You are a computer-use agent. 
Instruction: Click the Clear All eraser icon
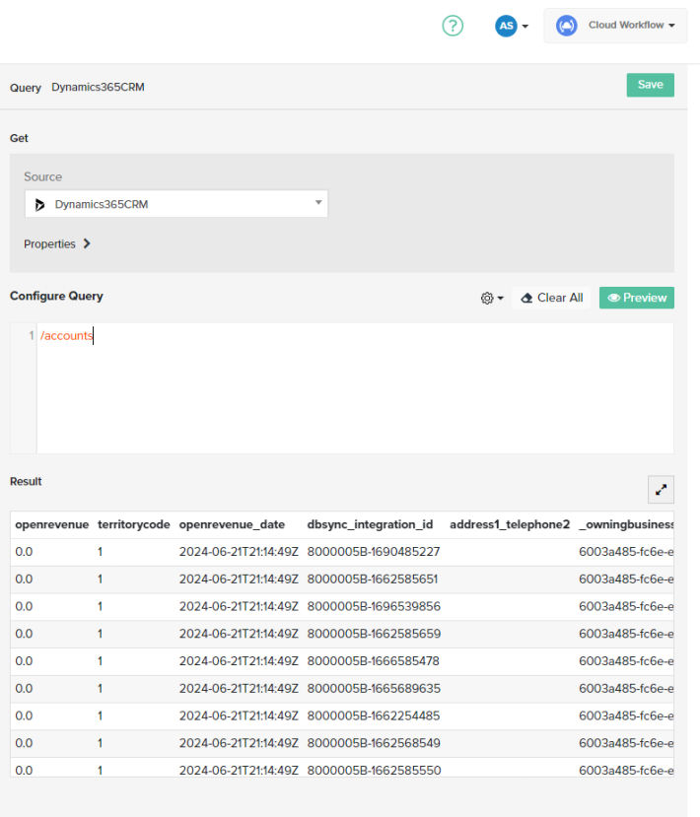(525, 298)
